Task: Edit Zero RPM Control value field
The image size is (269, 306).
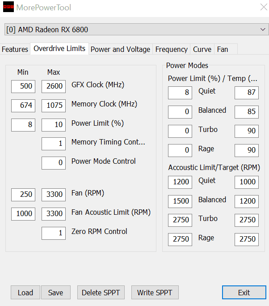Action: click(54, 233)
